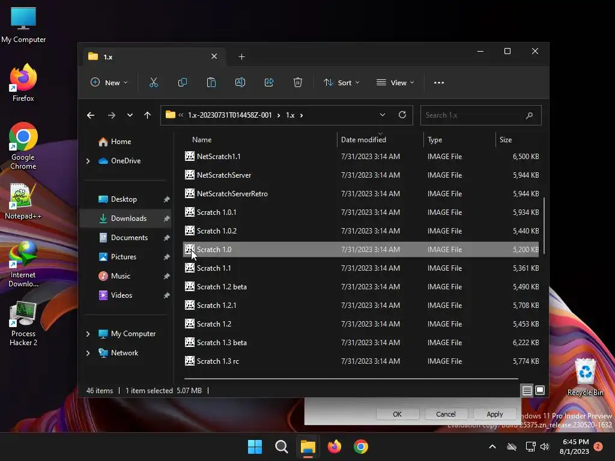
Task: Open the Sort dropdown menu
Action: tap(341, 83)
